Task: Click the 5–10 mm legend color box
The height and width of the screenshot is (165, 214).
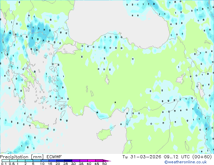Action: pos(37,161)
